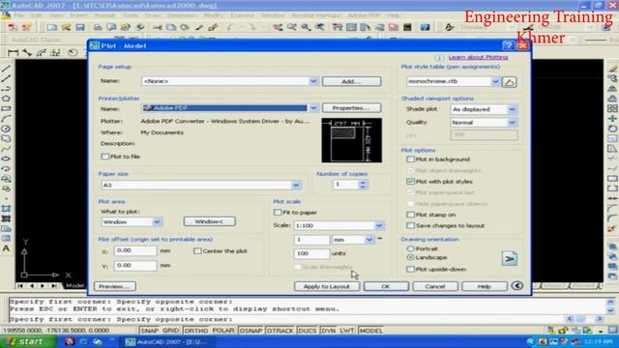
Task: Enable the Plot to file checkbox
Action: (105, 157)
